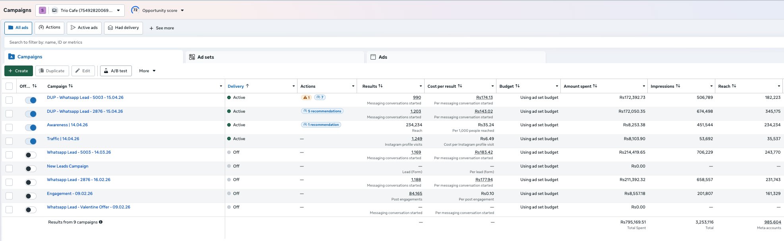Click the A/B test button
This screenshot has height=241, width=784.
[x=116, y=71]
